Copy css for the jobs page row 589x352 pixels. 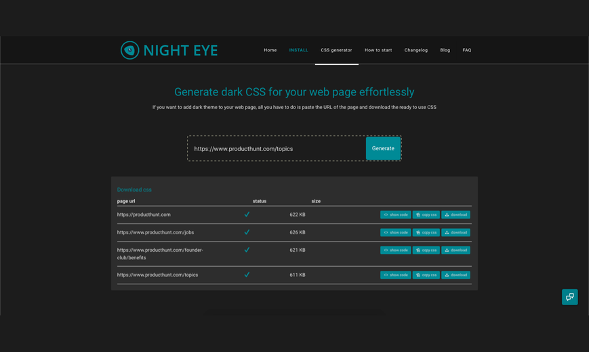pyautogui.click(x=426, y=232)
